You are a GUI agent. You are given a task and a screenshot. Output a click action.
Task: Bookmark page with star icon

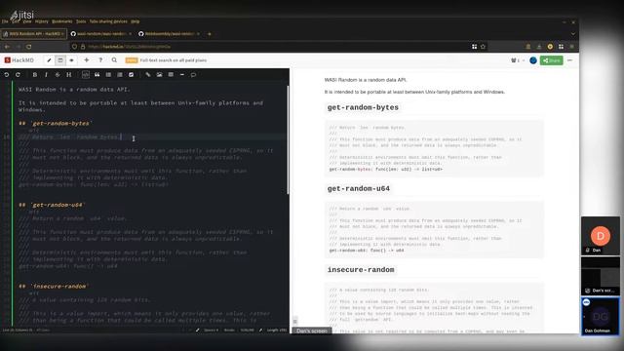point(483,47)
